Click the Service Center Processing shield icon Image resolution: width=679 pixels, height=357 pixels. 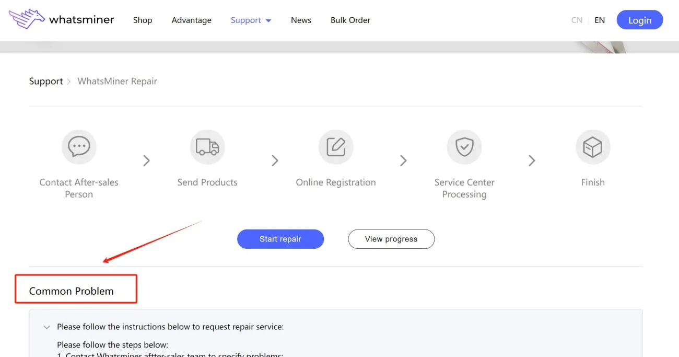coord(464,147)
